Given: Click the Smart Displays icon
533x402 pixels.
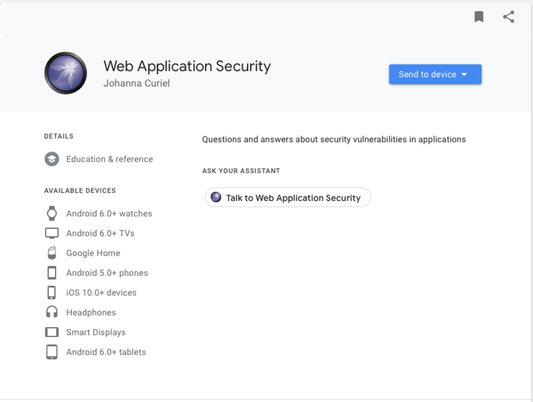Looking at the screenshot, I should 52,332.
